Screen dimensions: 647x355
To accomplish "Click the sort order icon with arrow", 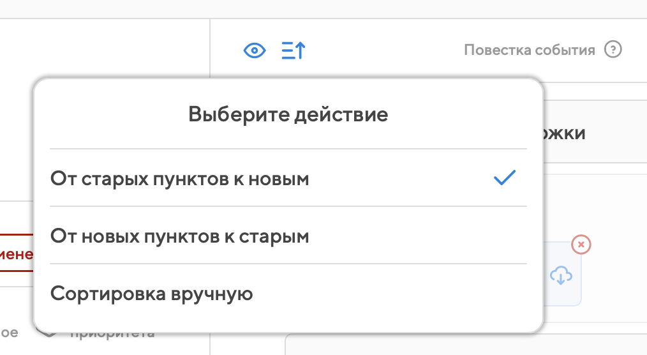I will (x=294, y=50).
